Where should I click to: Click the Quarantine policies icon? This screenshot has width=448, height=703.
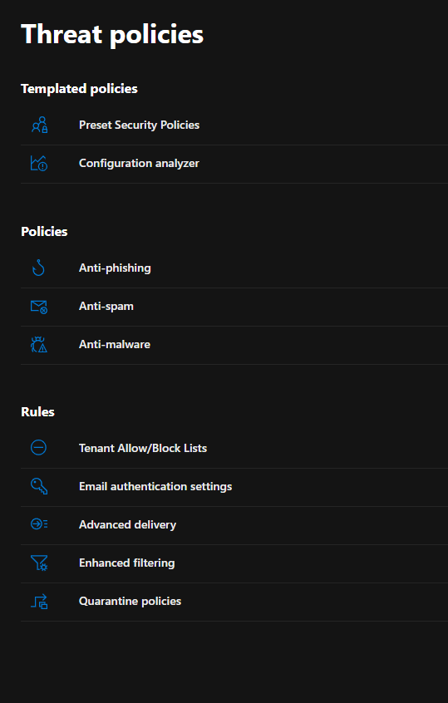click(x=39, y=602)
